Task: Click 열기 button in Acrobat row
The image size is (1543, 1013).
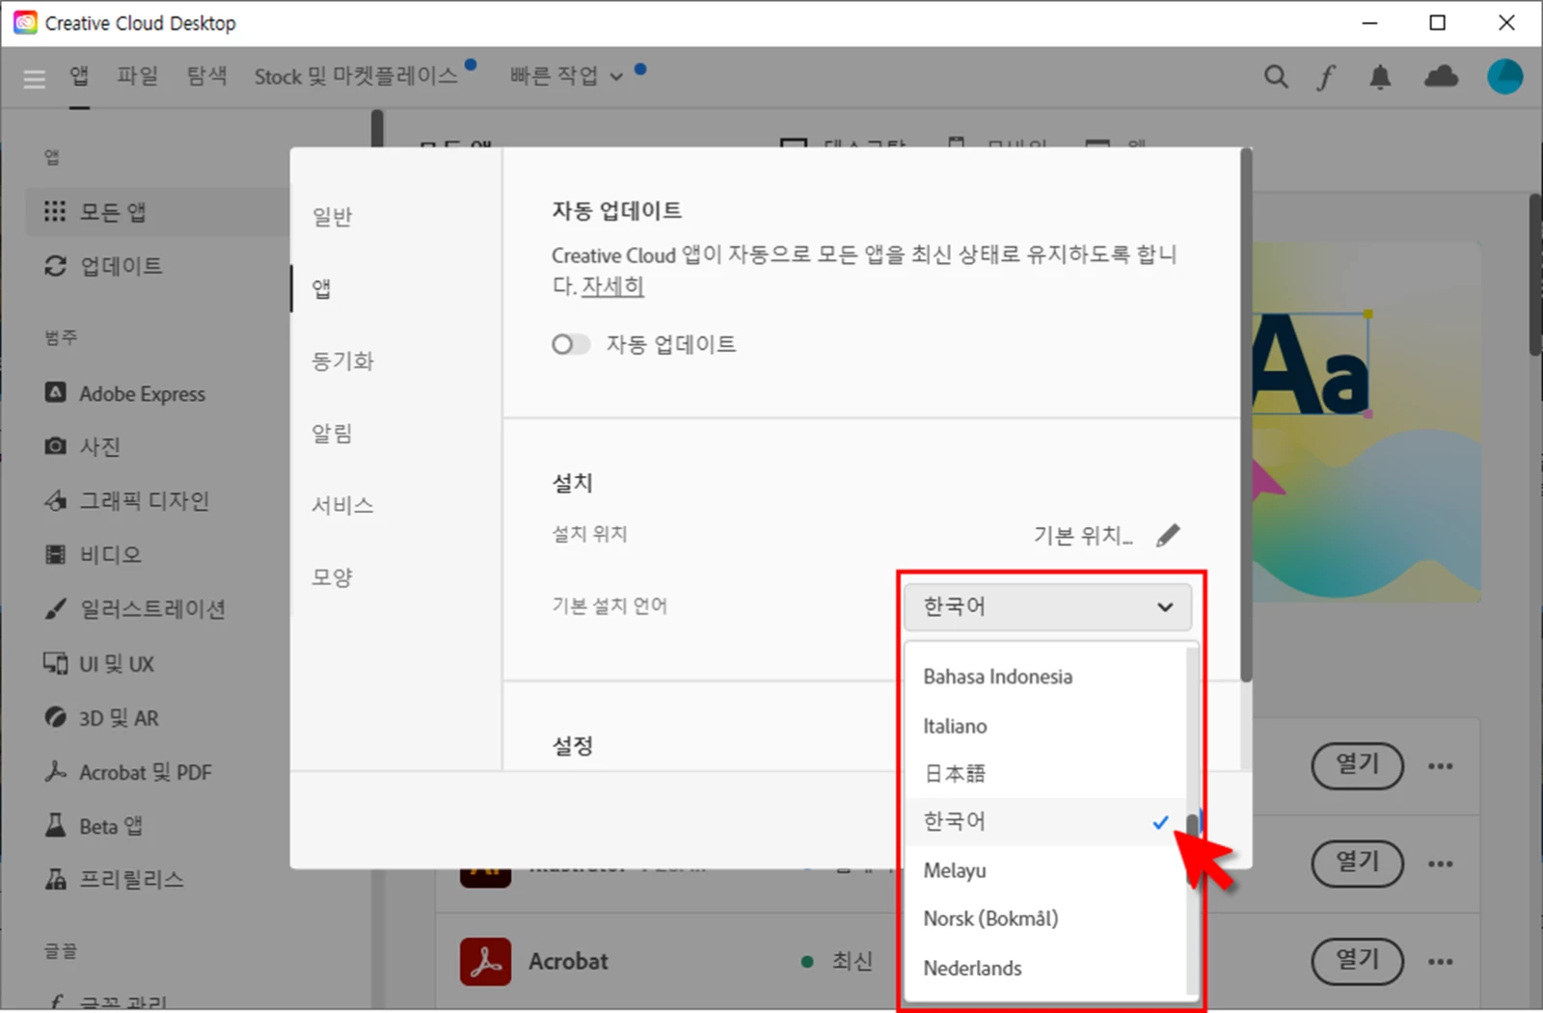Action: (1357, 960)
